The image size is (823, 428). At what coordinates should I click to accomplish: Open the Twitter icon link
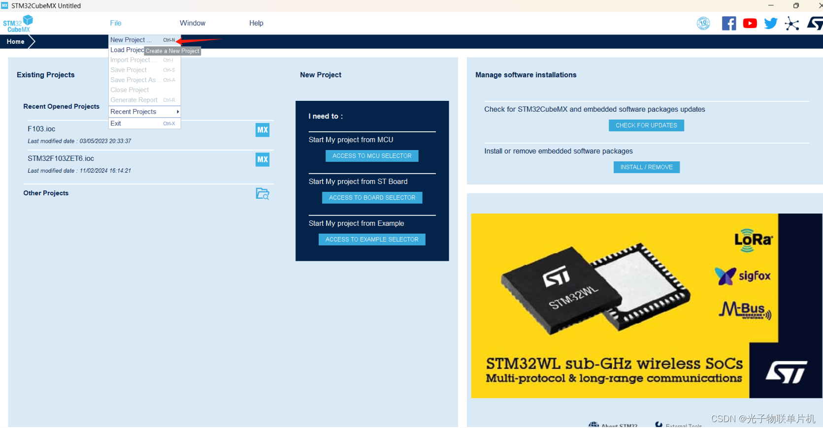(x=771, y=23)
